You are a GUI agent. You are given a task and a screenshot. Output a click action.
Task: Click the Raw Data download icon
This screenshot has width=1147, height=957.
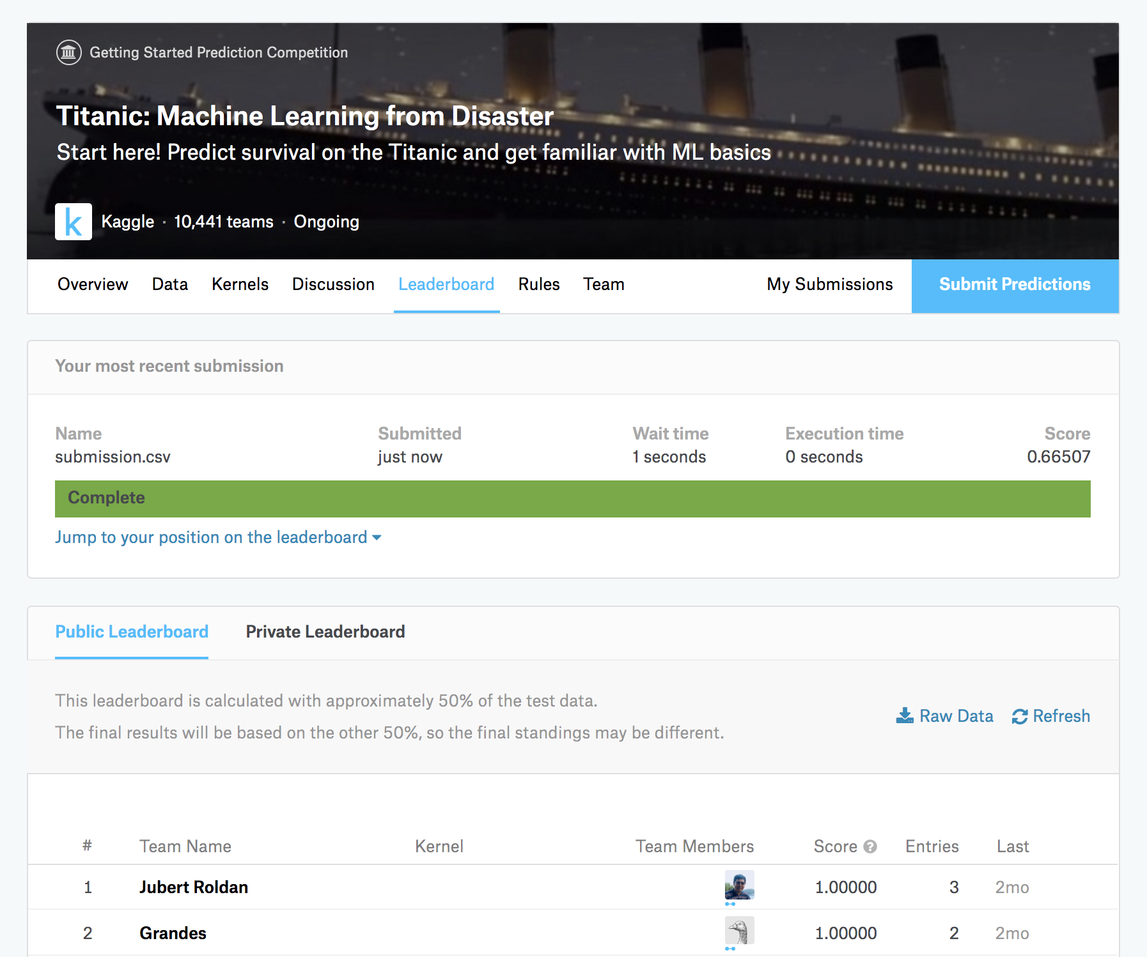click(x=905, y=716)
